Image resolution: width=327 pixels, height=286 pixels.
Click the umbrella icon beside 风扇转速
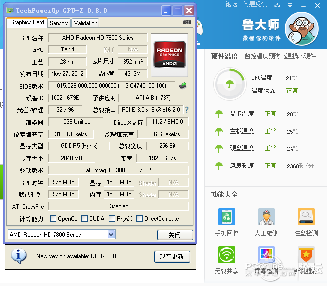click(219, 166)
